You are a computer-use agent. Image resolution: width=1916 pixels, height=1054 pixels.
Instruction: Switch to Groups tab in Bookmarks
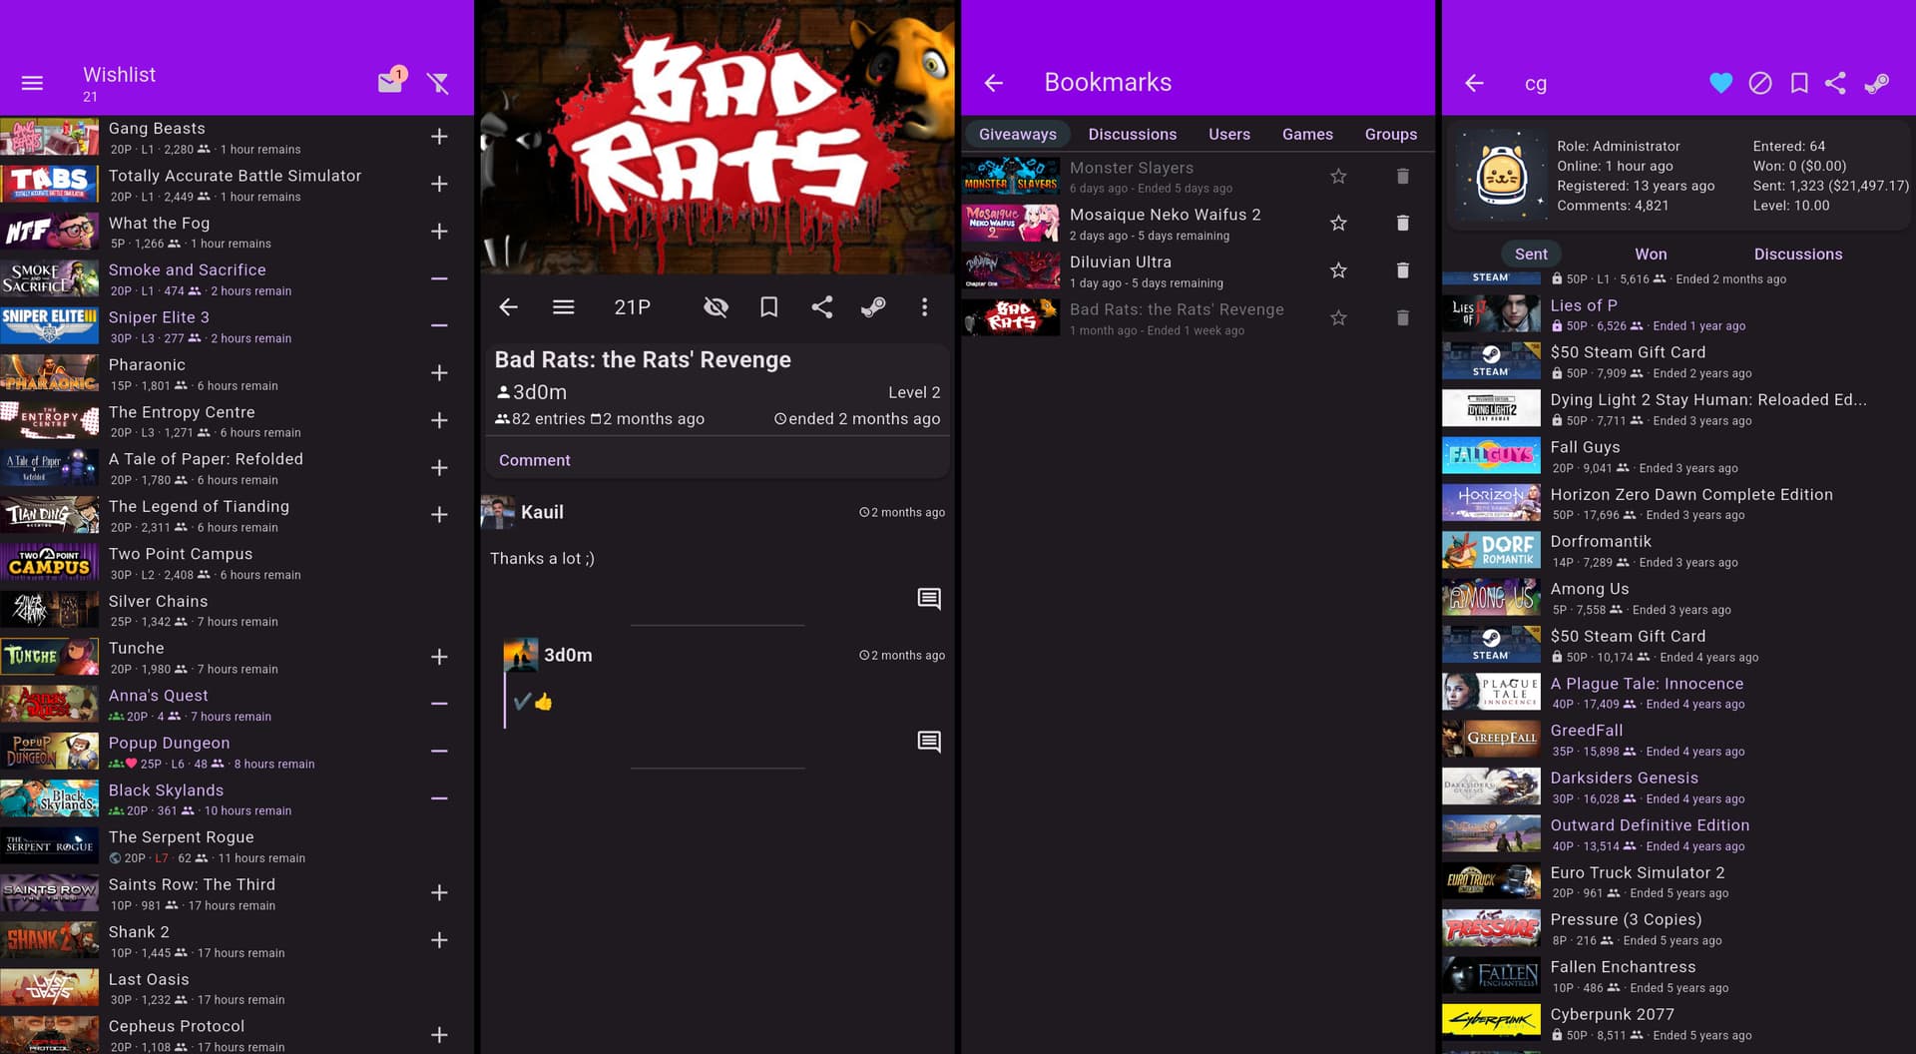click(x=1390, y=134)
